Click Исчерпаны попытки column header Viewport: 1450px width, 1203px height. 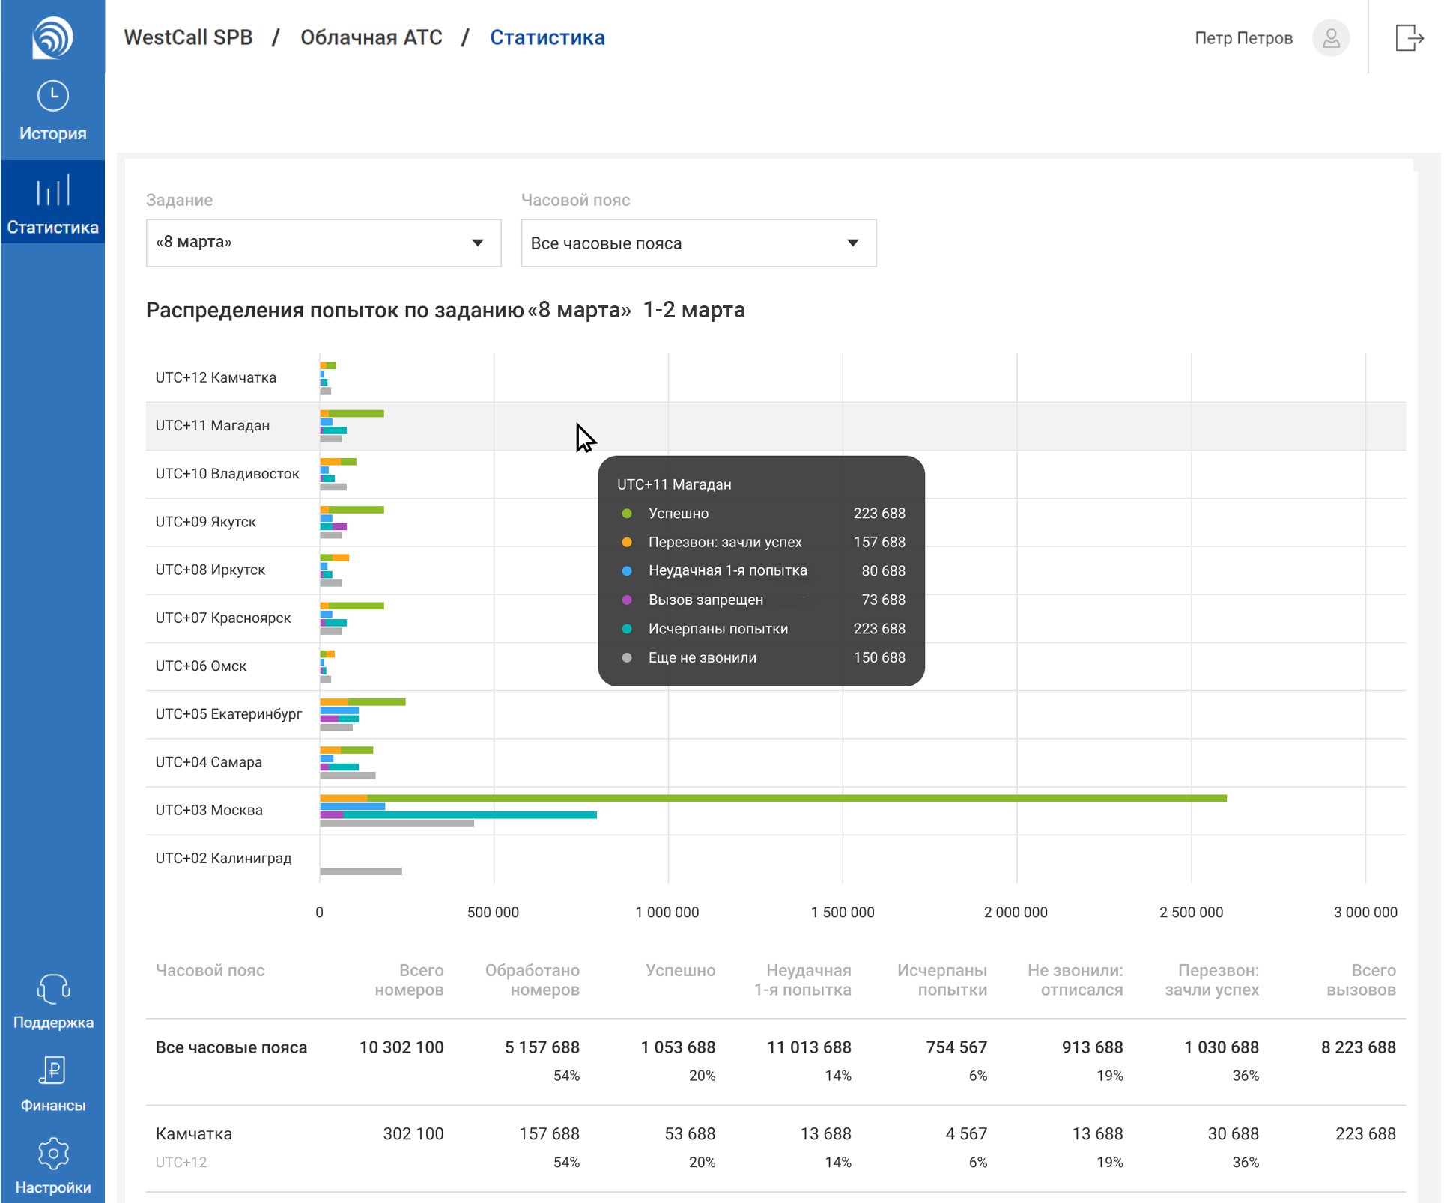[x=941, y=980]
